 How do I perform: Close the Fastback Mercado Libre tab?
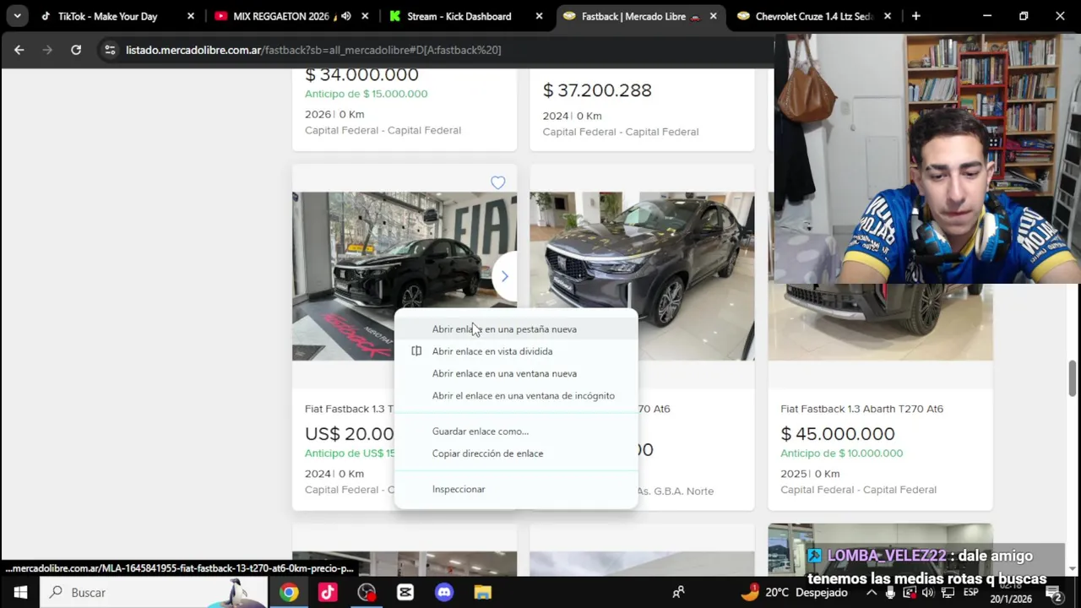pyautogui.click(x=714, y=16)
